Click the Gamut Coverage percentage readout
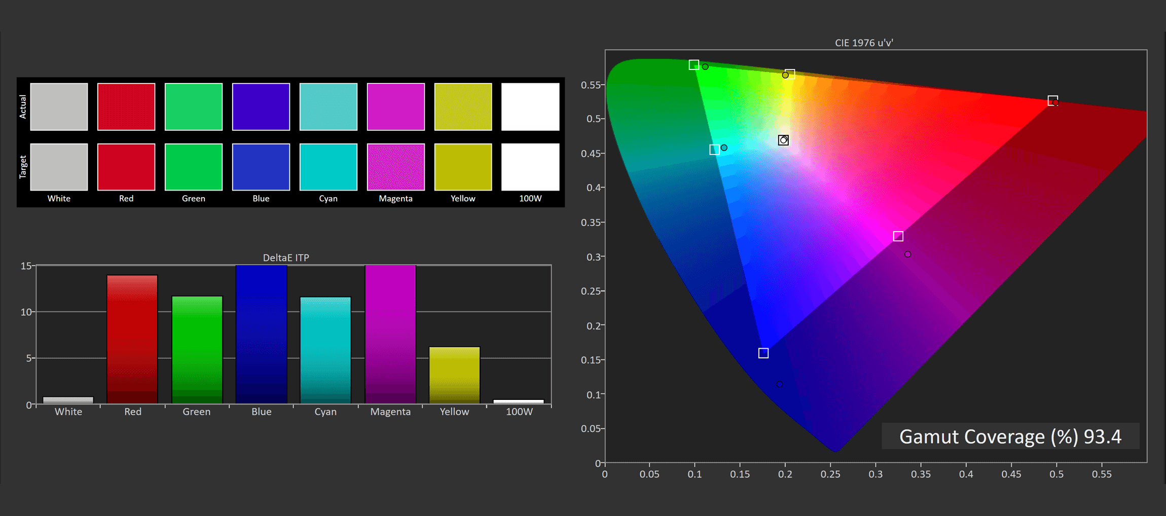Screen dimensions: 1166x516 (x=1010, y=436)
